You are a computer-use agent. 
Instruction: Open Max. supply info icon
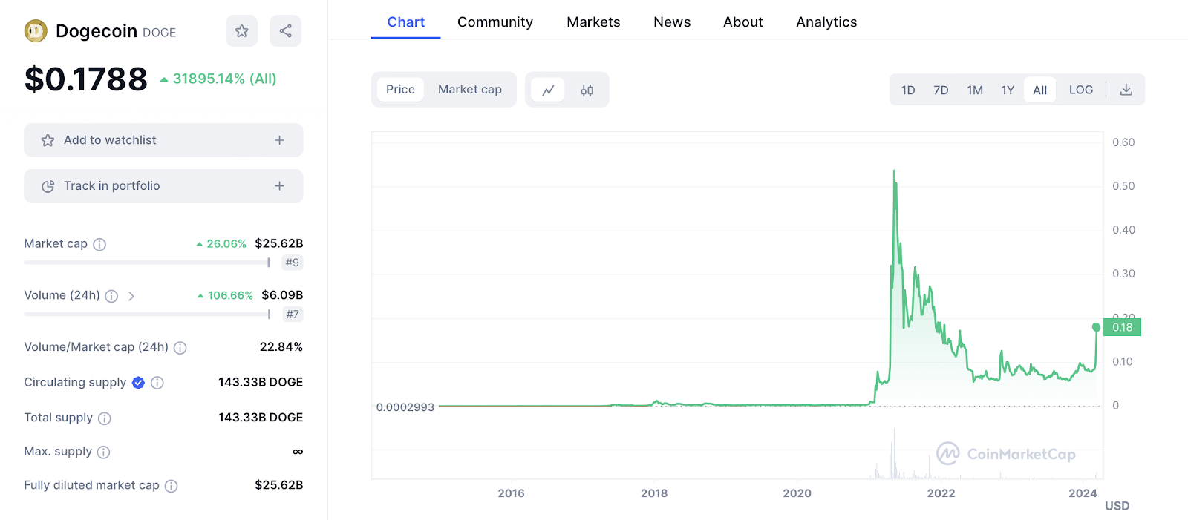(x=104, y=452)
